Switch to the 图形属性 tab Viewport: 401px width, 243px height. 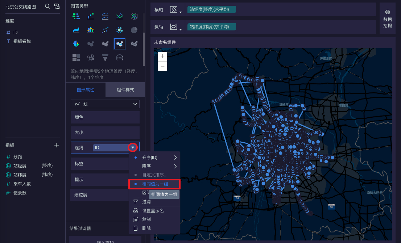[x=86, y=90]
